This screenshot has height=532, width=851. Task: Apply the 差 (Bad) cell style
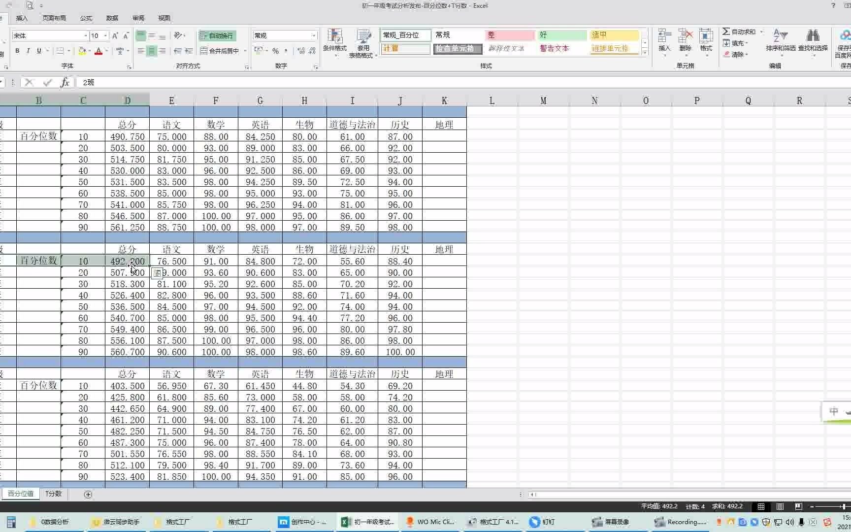(x=510, y=35)
